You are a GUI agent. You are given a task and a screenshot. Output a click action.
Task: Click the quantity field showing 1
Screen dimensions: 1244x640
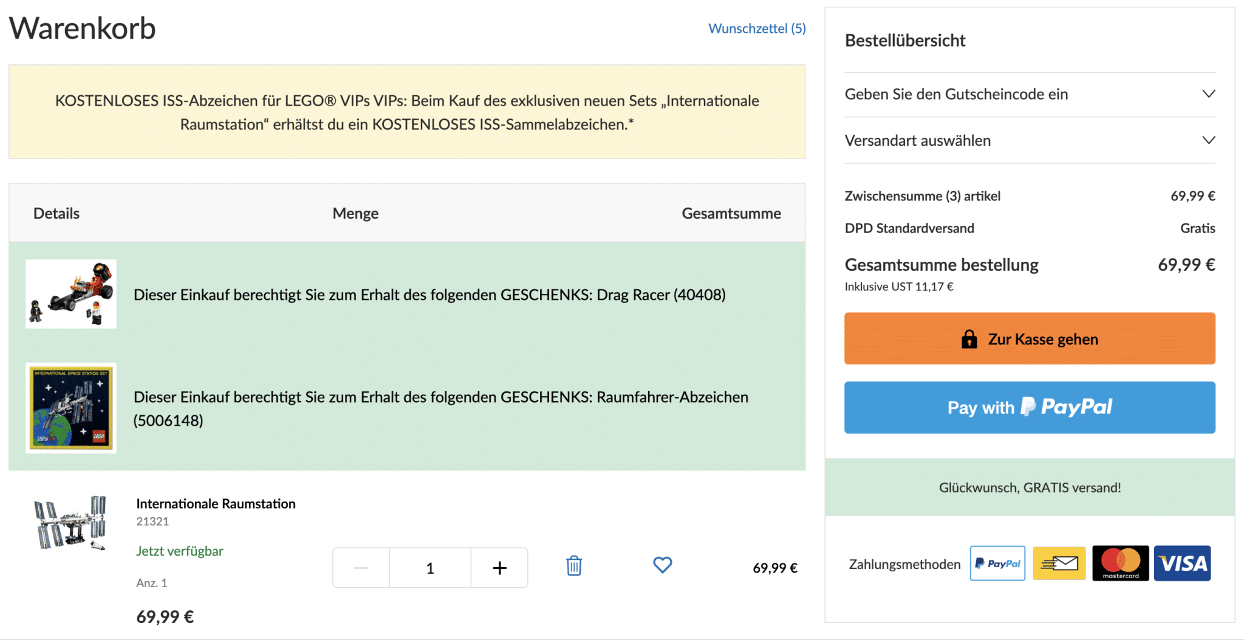click(x=430, y=568)
